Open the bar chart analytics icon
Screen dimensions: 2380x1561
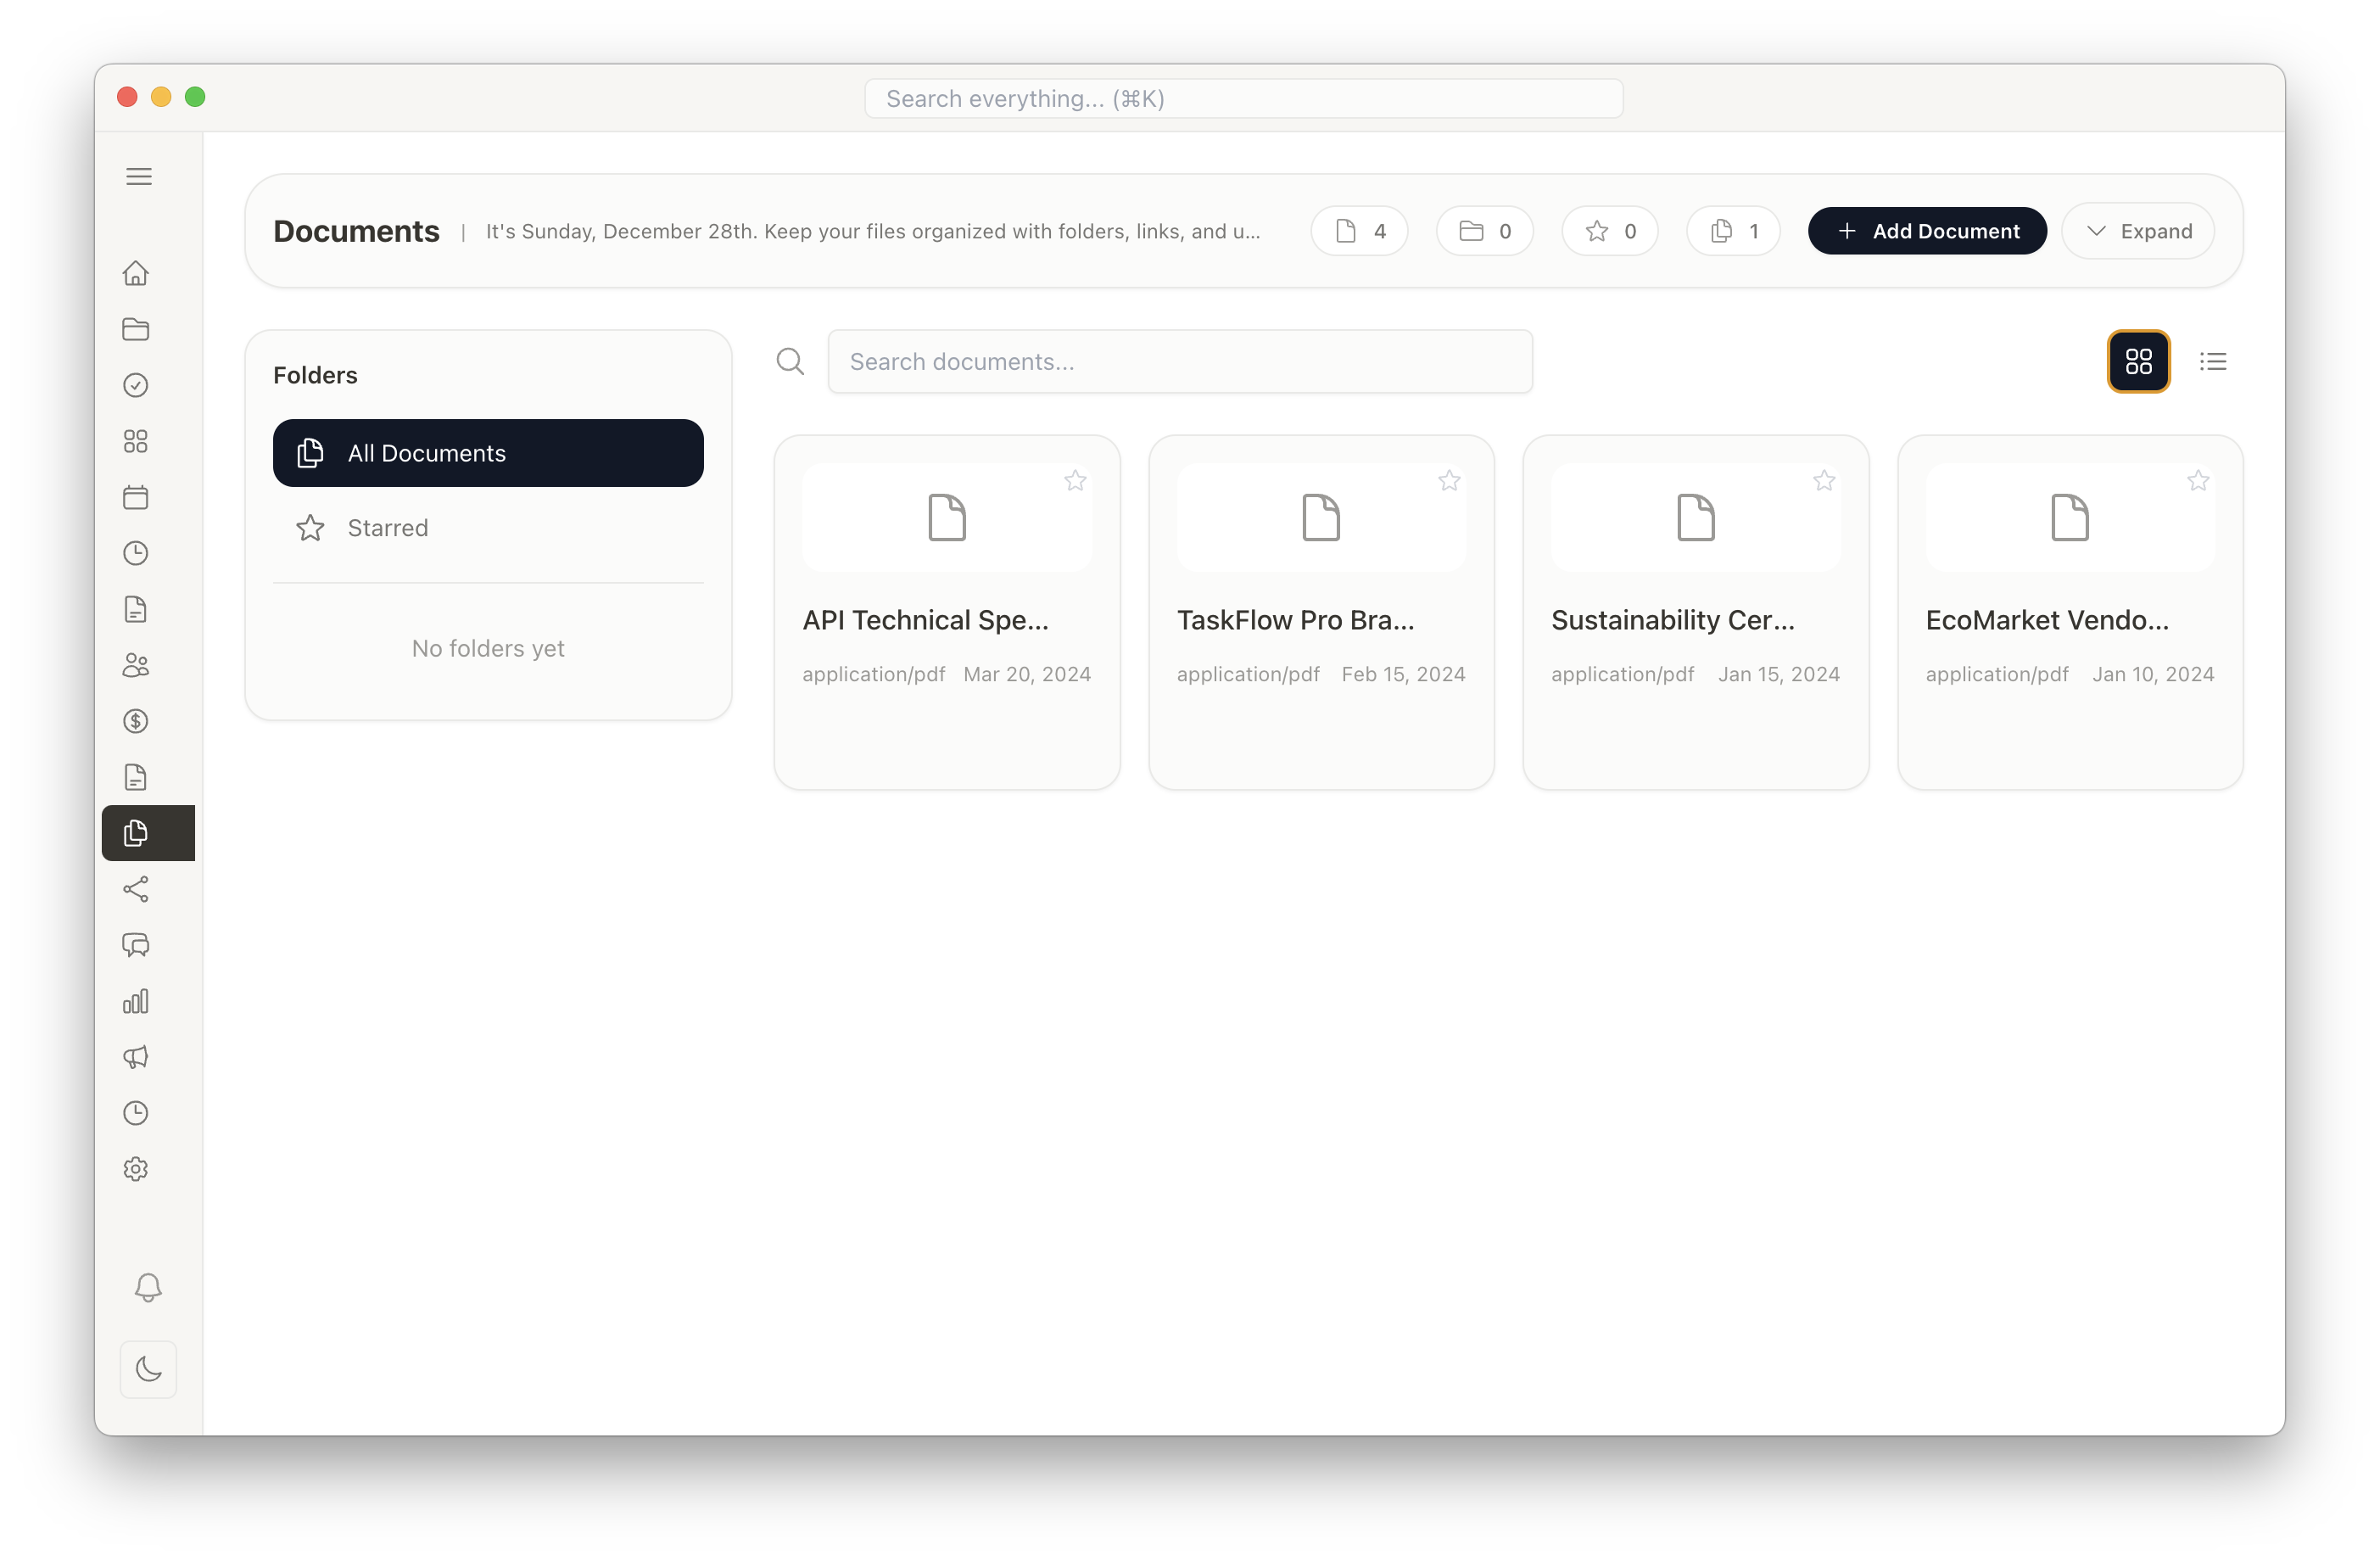pyautogui.click(x=136, y=1001)
